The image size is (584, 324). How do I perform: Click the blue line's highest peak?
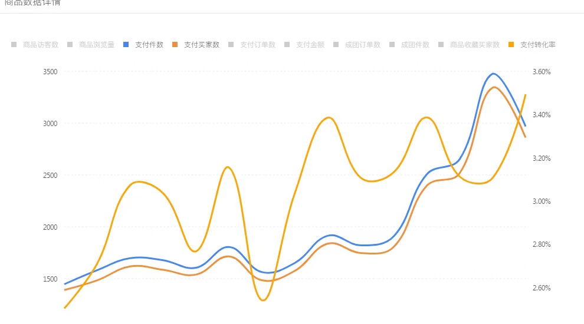(x=494, y=74)
